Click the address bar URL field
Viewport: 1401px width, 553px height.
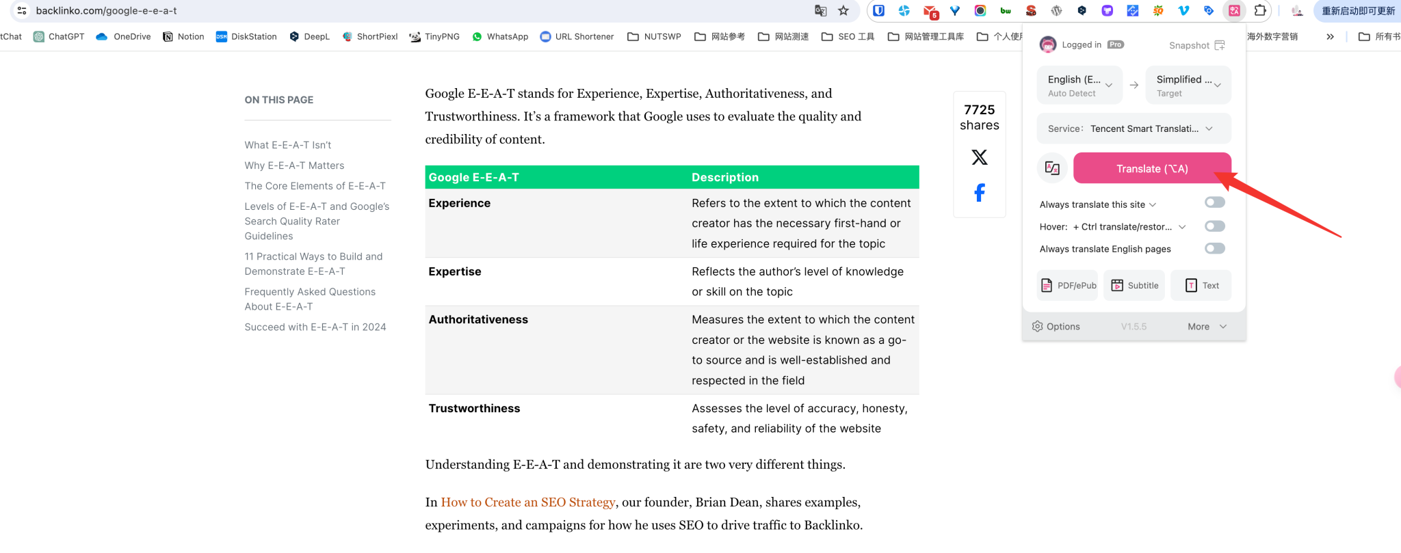point(410,10)
